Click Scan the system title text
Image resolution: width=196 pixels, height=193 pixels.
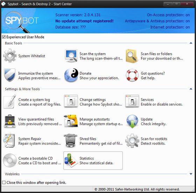(x=93, y=54)
